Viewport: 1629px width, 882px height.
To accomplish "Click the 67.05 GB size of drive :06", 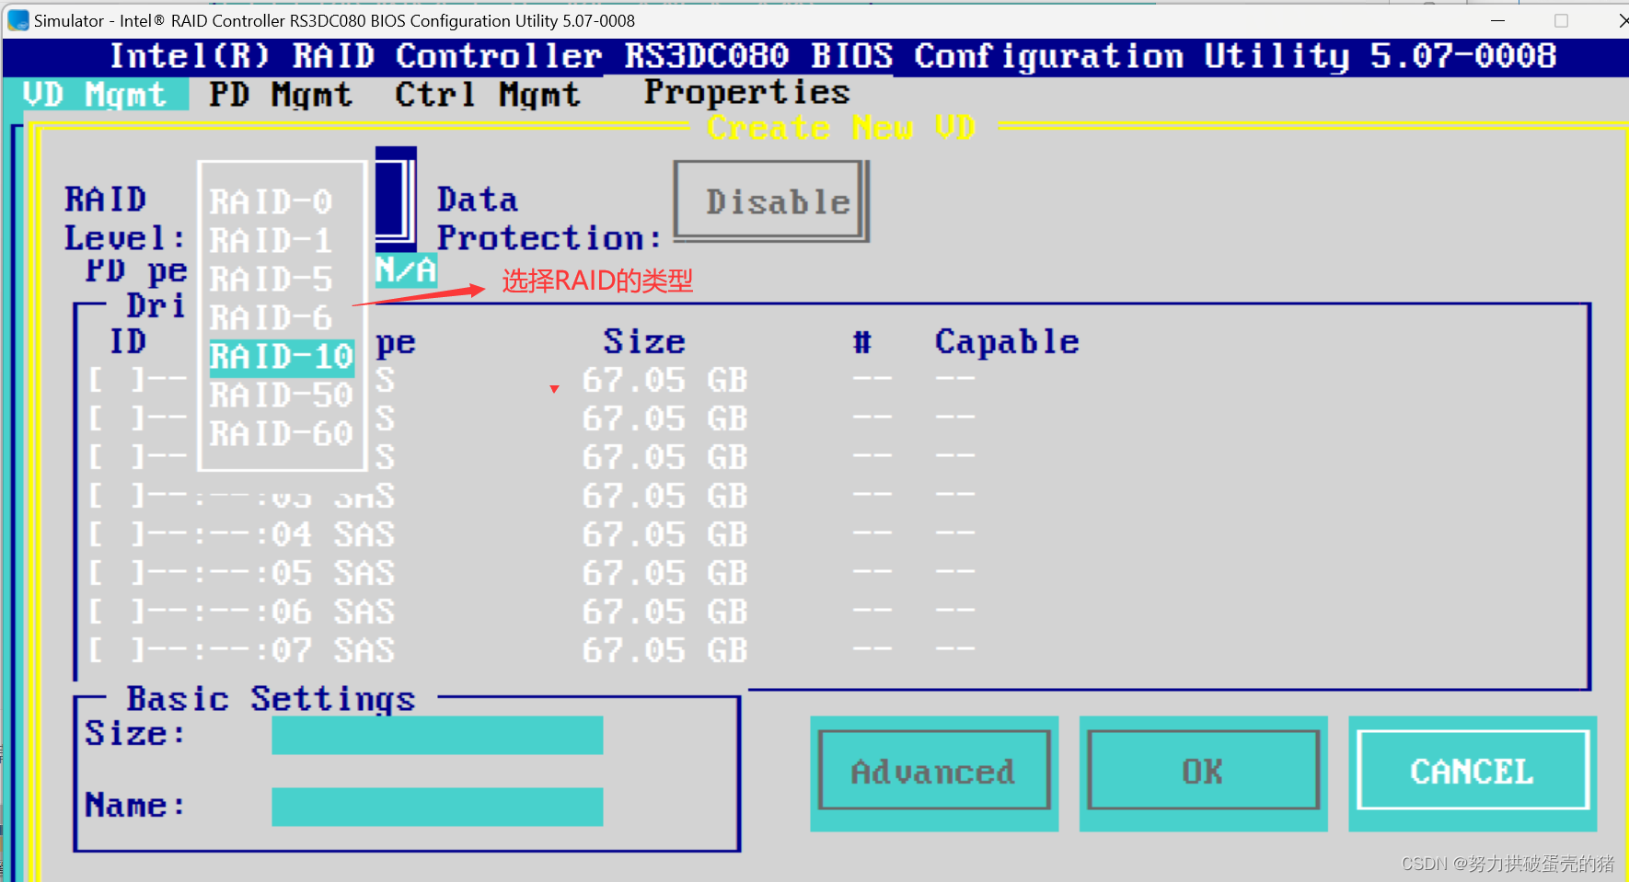I will click(x=665, y=612).
